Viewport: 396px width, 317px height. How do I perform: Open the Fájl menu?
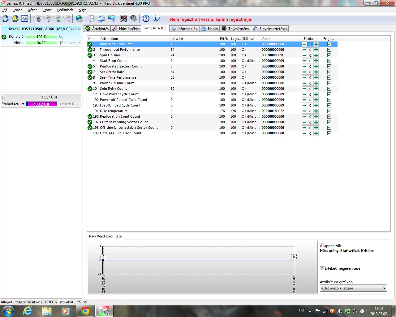pyautogui.click(x=4, y=10)
